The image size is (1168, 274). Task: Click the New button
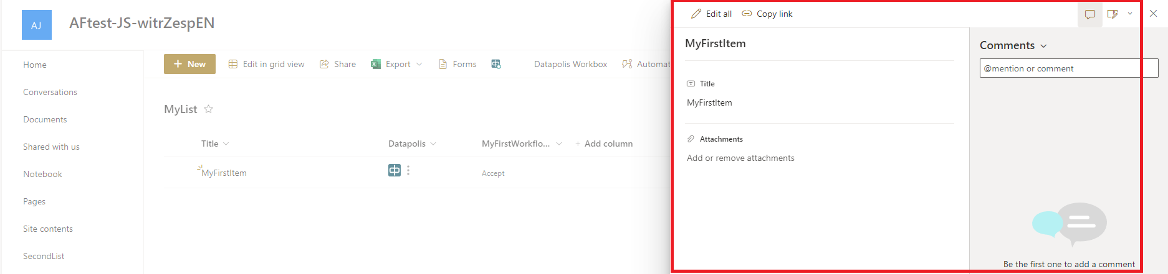coord(189,64)
